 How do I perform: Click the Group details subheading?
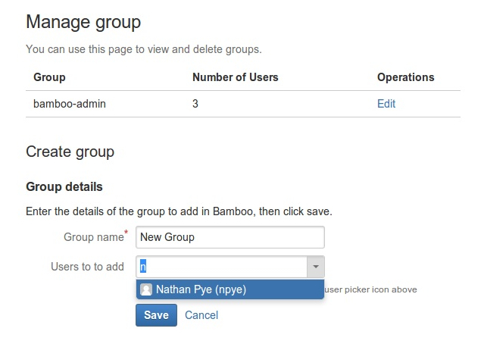[x=64, y=186]
